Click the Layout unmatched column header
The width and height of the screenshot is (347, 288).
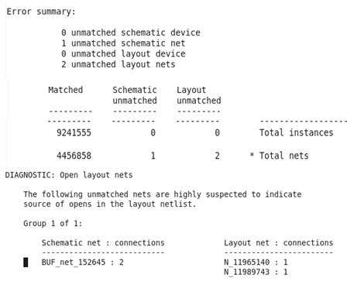[x=199, y=95]
